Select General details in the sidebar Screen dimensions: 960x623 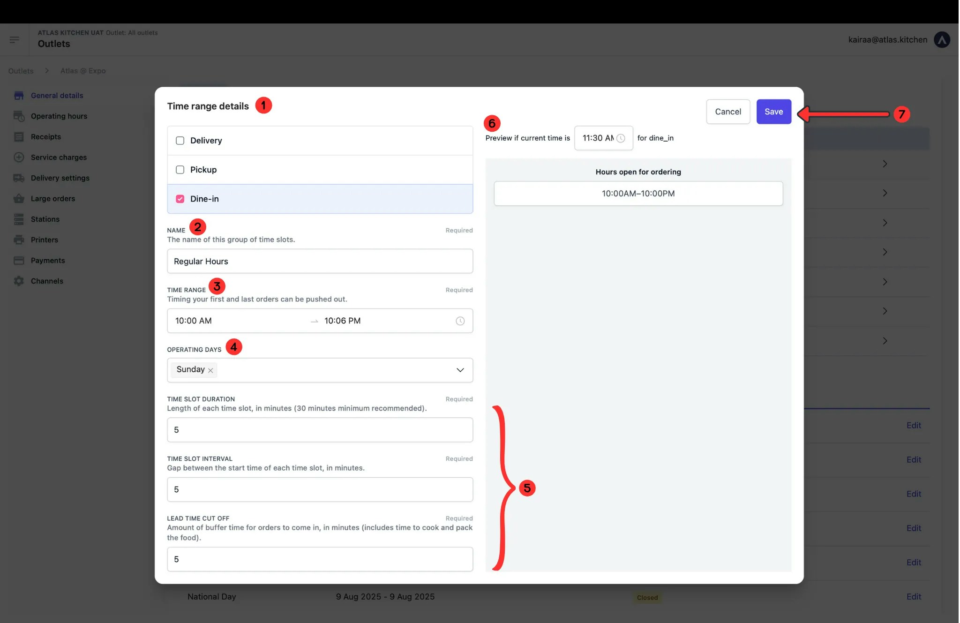[56, 95]
